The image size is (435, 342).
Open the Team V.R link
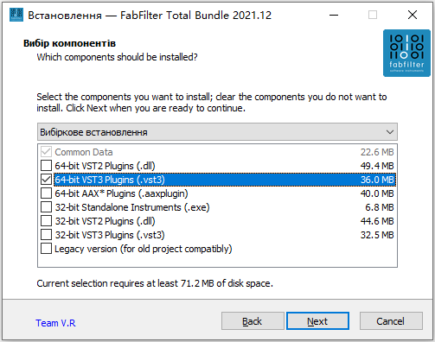pos(55,323)
